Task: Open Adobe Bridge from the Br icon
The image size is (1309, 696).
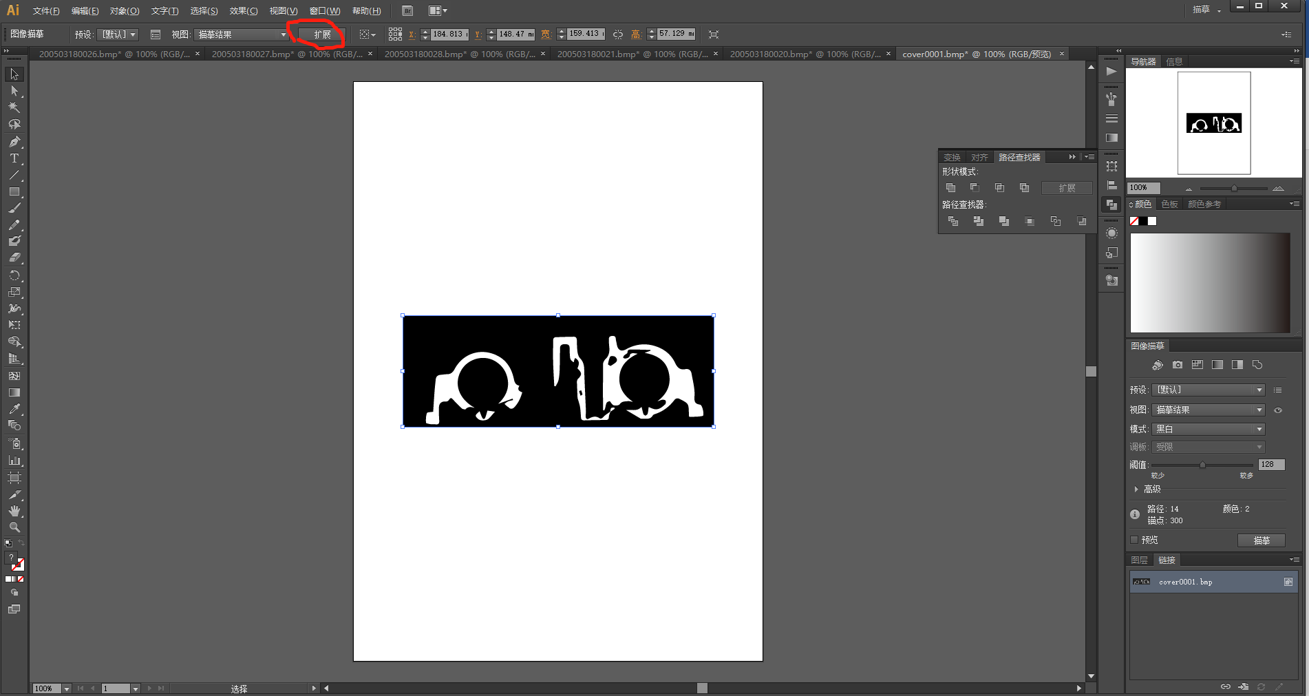Action: (x=407, y=11)
